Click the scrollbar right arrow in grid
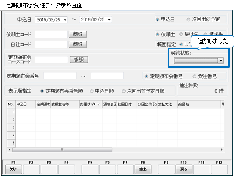The width and height of the screenshot is (234, 176). [222, 150]
